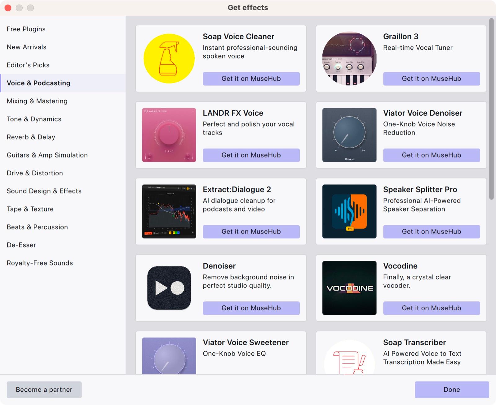496x405 pixels.
Task: Get Vocodine on MuseHub
Action: click(432, 308)
